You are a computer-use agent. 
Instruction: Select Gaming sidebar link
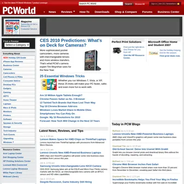(7, 92)
